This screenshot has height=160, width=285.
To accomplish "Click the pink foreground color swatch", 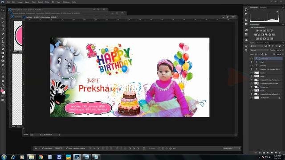I will [x=2, y=91].
